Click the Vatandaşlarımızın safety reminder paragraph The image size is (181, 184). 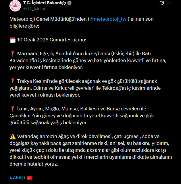click(90, 150)
